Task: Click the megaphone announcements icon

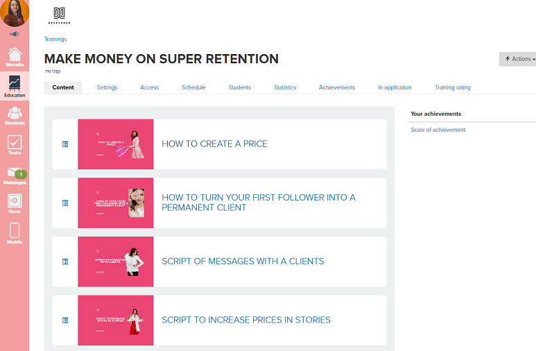Action: [x=15, y=34]
